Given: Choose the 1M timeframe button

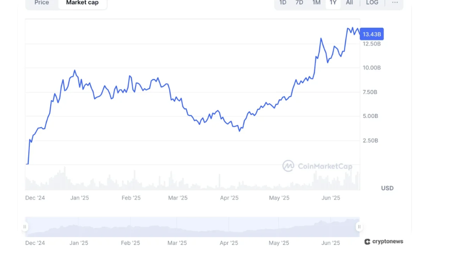Looking at the screenshot, I should point(316,2).
